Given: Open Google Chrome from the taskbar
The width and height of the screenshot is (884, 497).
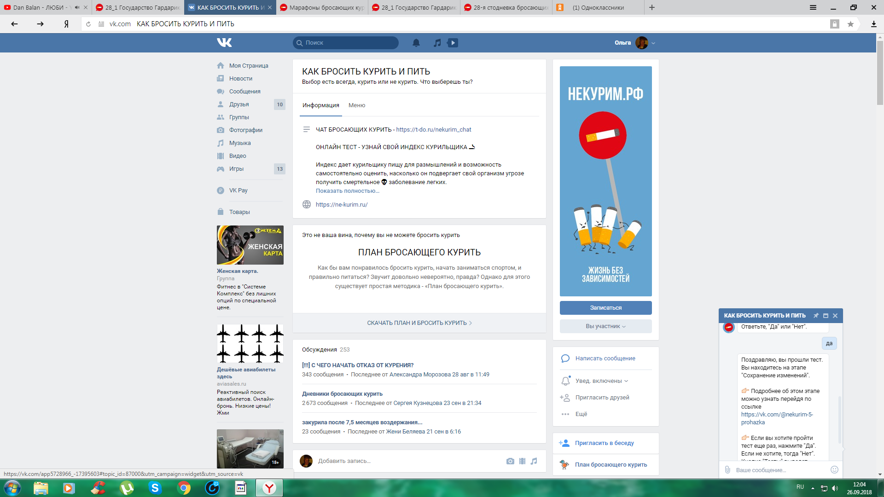Looking at the screenshot, I should 184,488.
